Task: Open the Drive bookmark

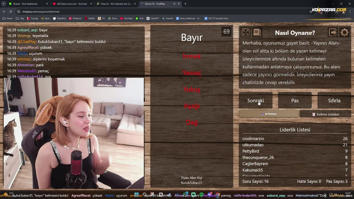Action: coord(113,19)
